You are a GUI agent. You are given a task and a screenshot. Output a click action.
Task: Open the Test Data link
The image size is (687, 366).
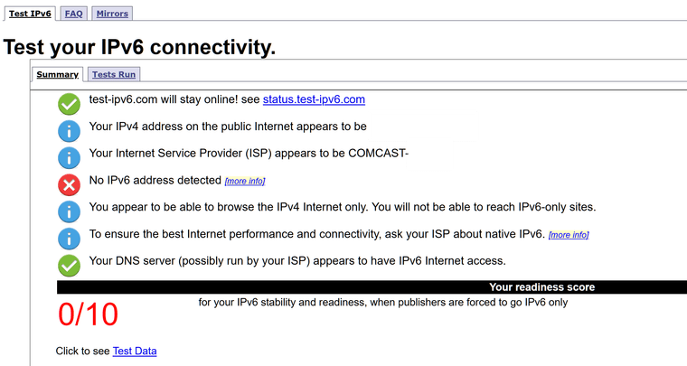point(135,351)
